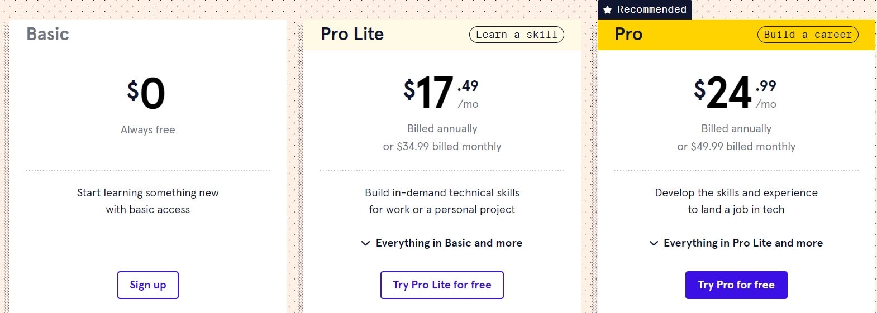Screen dimensions: 877x313
Task: Click the $24.99 per month price
Action: (x=735, y=93)
